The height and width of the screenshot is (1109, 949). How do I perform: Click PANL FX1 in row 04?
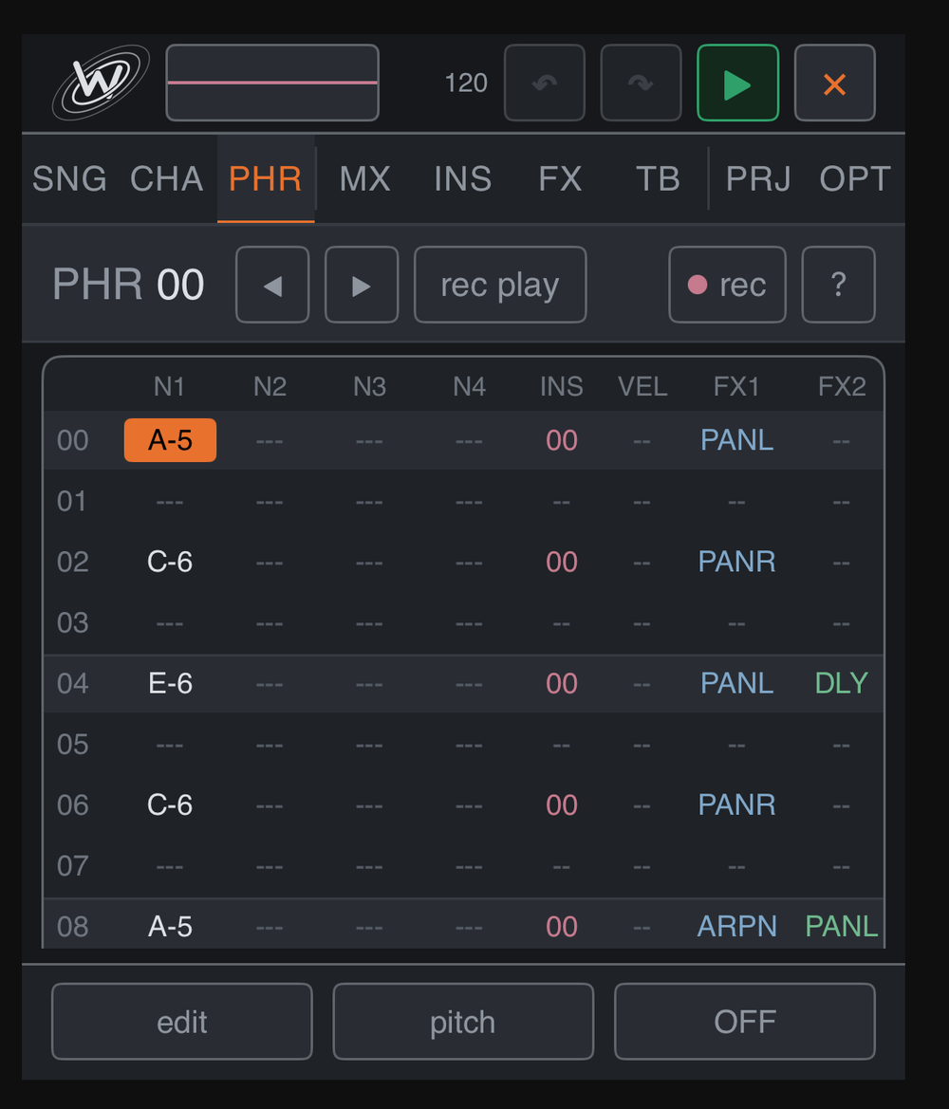pyautogui.click(x=736, y=683)
